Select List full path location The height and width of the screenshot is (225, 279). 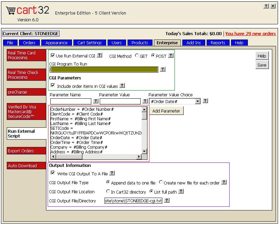coord(151,191)
